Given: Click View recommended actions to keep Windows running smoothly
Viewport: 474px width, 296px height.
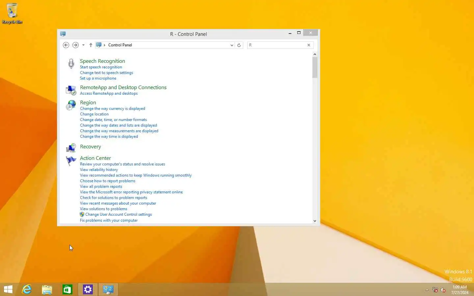Looking at the screenshot, I should (x=136, y=175).
